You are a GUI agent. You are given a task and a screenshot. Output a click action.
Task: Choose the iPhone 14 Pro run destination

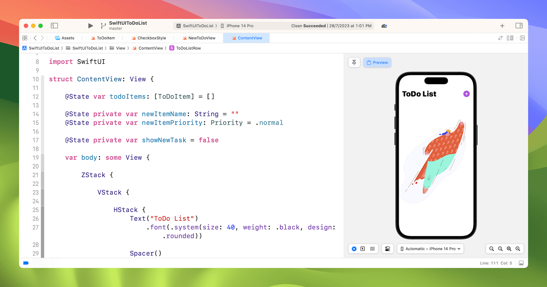[237, 26]
